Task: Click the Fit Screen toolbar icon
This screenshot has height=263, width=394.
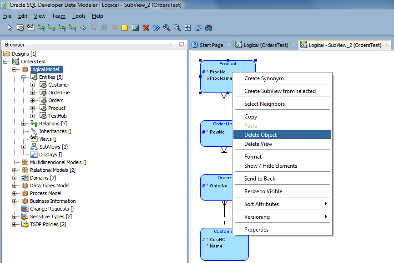Action: [x=188, y=28]
